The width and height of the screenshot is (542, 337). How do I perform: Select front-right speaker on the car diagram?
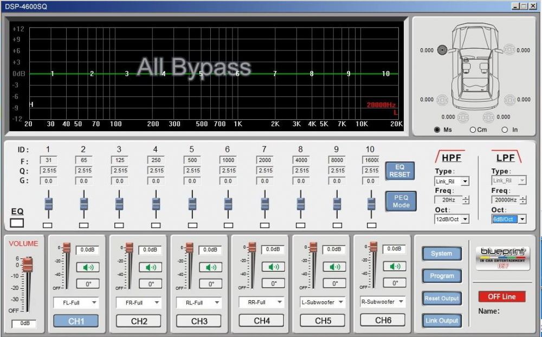point(509,50)
